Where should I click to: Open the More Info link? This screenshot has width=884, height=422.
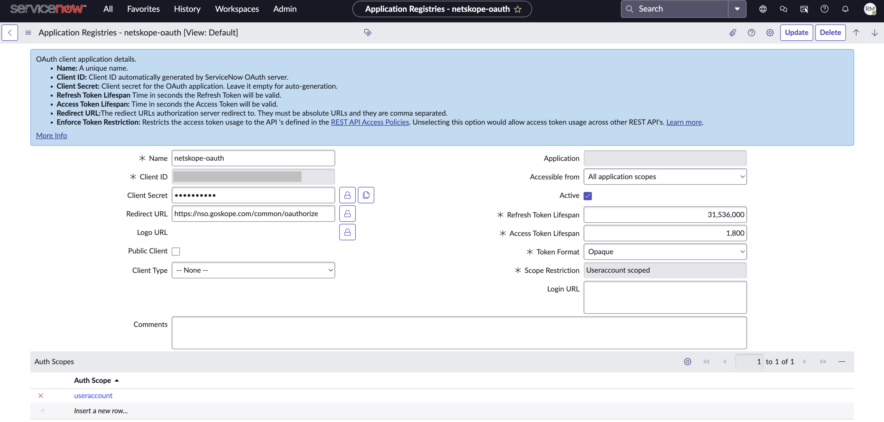coord(51,135)
